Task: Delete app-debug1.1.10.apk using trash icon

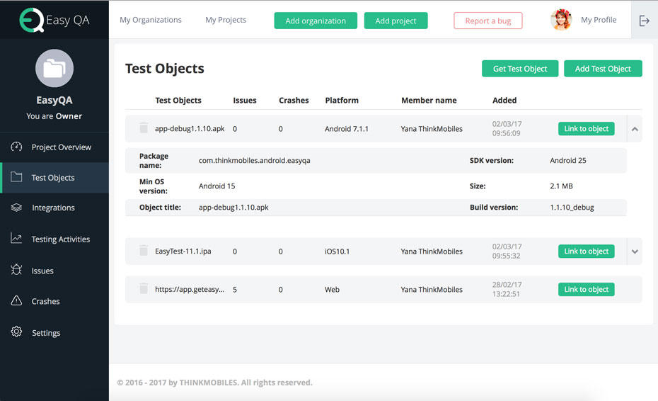Action: tap(144, 128)
